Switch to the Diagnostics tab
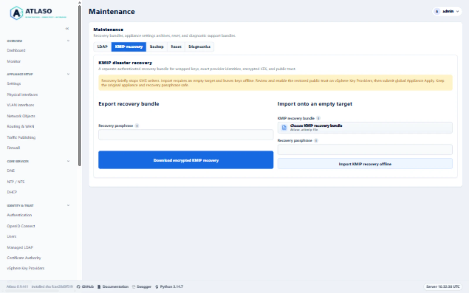Screen dimensions: 469x293 click(199, 47)
